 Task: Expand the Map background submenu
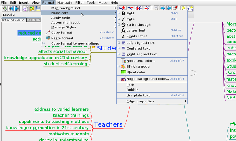79,8
